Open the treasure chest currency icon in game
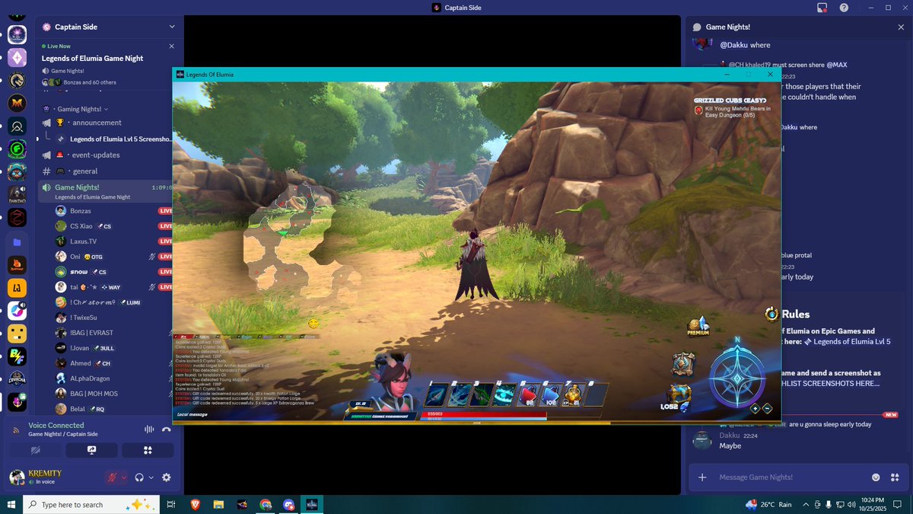This screenshot has width=913, height=514. (679, 395)
